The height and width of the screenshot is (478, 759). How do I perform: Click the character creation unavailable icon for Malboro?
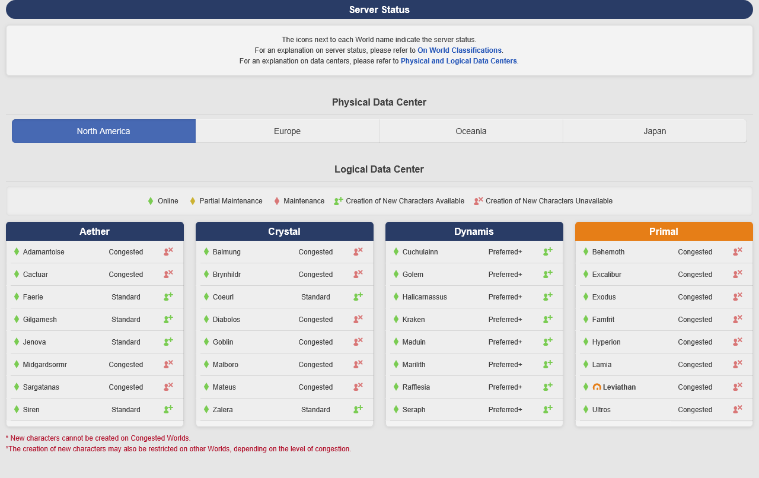(358, 364)
